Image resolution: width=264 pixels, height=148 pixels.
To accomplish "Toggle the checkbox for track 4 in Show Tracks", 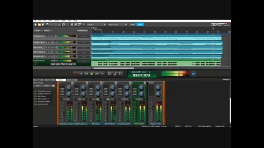I will [35, 99].
